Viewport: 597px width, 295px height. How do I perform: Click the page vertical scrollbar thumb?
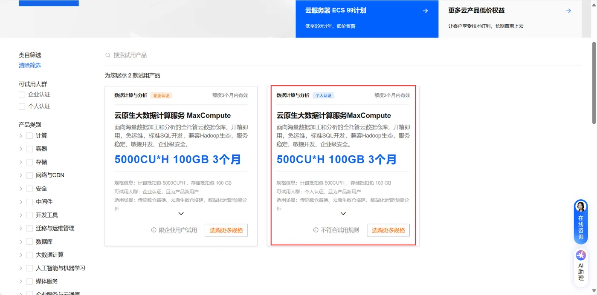click(x=594, y=83)
